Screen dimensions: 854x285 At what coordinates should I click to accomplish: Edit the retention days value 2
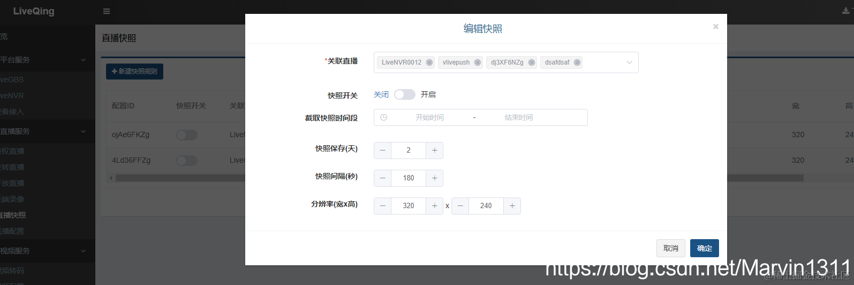409,151
